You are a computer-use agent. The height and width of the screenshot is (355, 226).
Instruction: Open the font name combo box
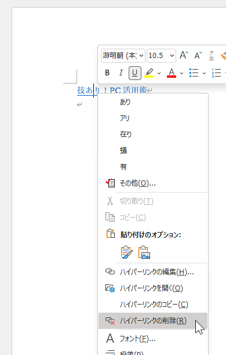click(123, 56)
